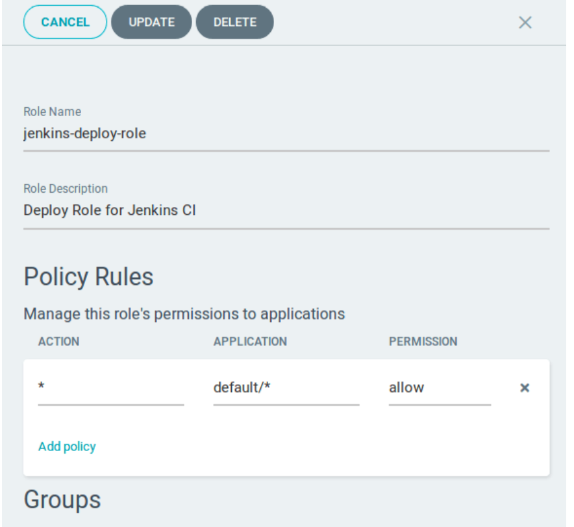The height and width of the screenshot is (527, 574).
Task: Select the Groups section heading
Action: (62, 500)
